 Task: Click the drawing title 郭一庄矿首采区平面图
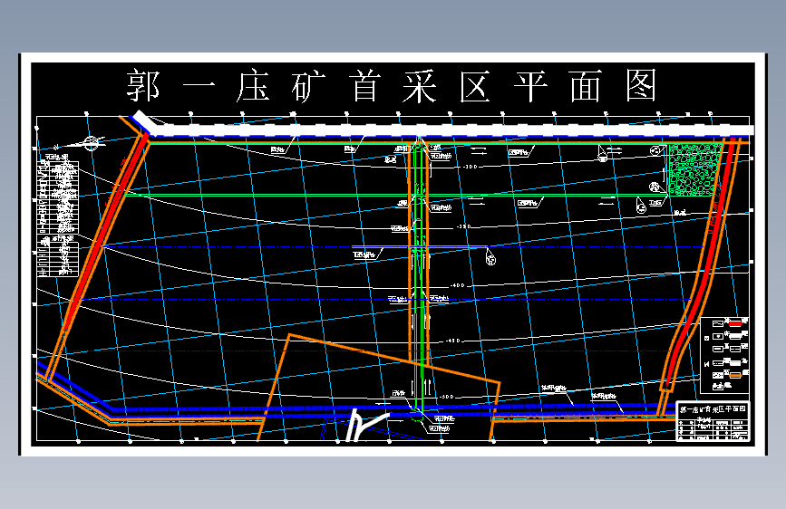click(x=391, y=87)
